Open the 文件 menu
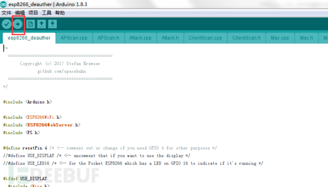 point(7,13)
